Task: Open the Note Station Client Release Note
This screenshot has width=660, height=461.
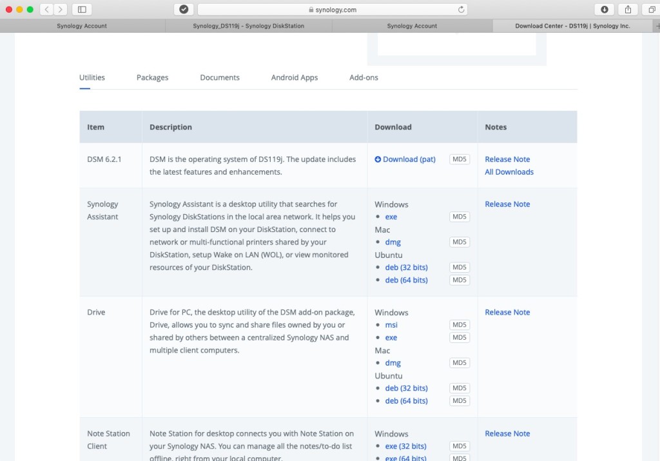Action: click(x=507, y=434)
